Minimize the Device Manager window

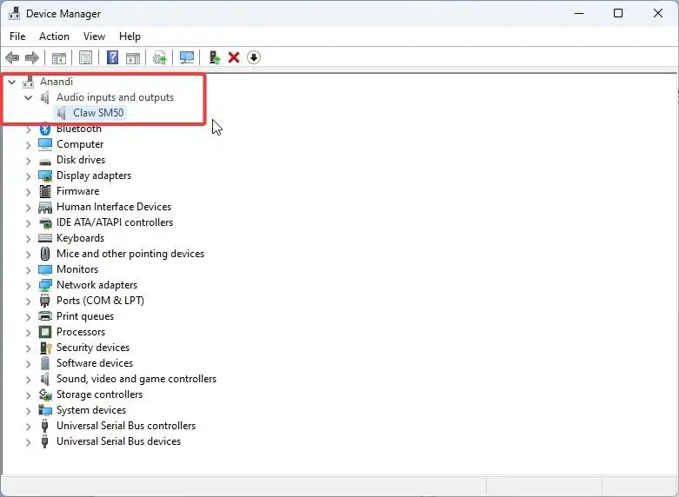tap(579, 13)
